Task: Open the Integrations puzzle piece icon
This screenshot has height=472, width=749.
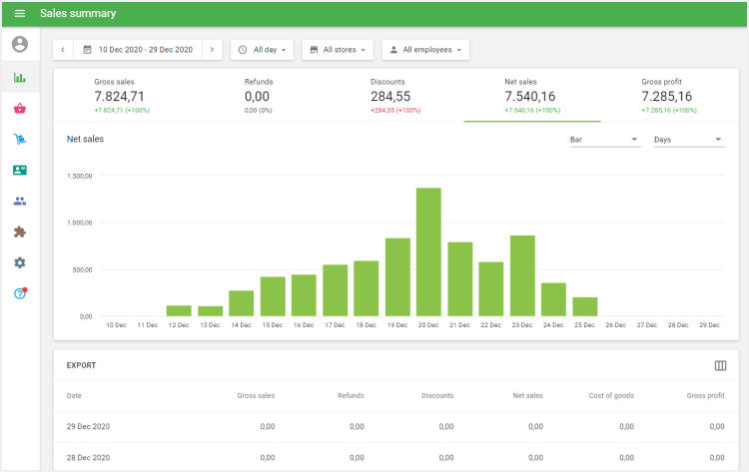Action: (x=20, y=233)
